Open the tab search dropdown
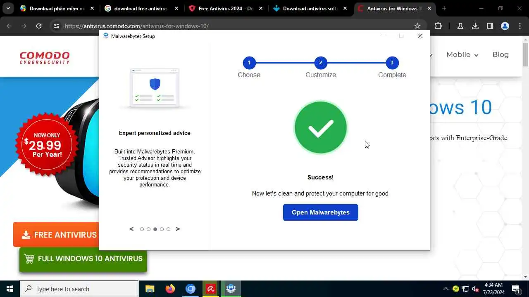 [x=8, y=8]
